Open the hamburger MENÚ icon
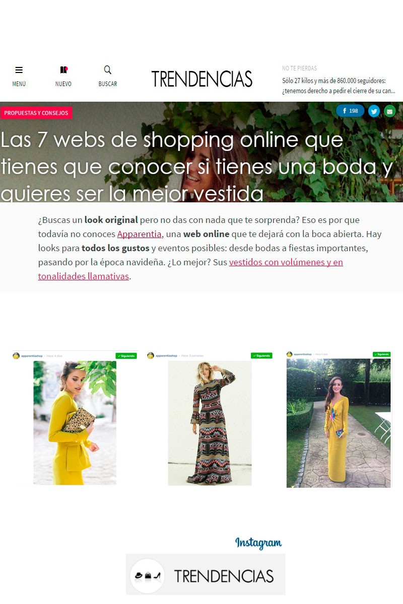The width and height of the screenshot is (403, 604). point(19,70)
